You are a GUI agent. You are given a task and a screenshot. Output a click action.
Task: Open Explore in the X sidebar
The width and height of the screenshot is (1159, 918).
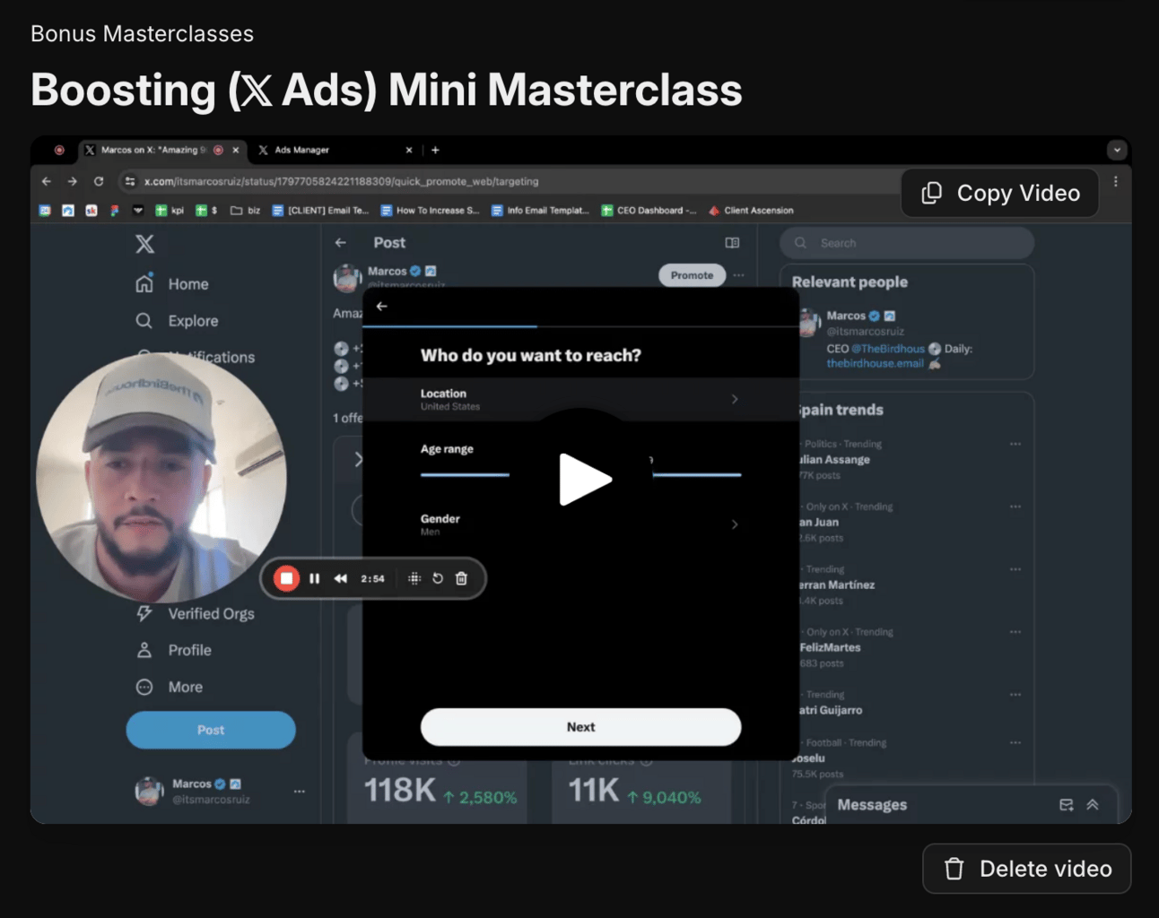177,320
